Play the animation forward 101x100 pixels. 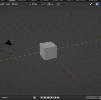(51, 98)
